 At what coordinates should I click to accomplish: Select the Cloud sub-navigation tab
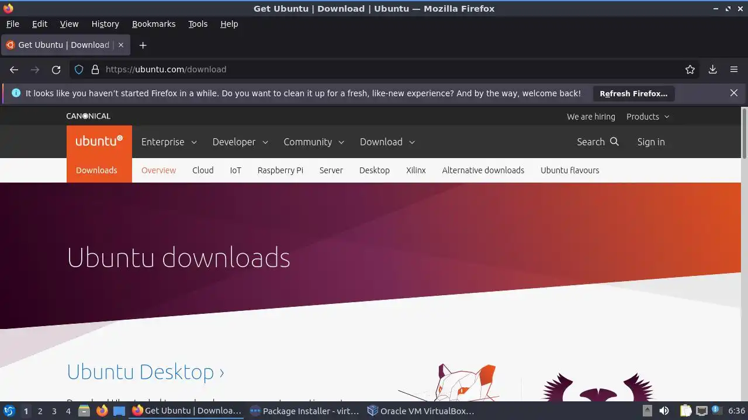(x=203, y=170)
